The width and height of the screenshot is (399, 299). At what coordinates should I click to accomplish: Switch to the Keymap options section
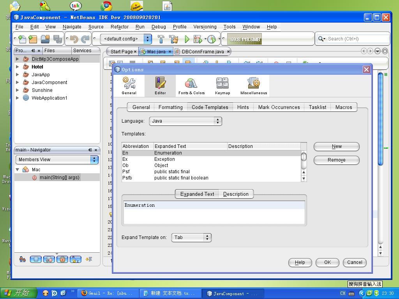coord(222,86)
